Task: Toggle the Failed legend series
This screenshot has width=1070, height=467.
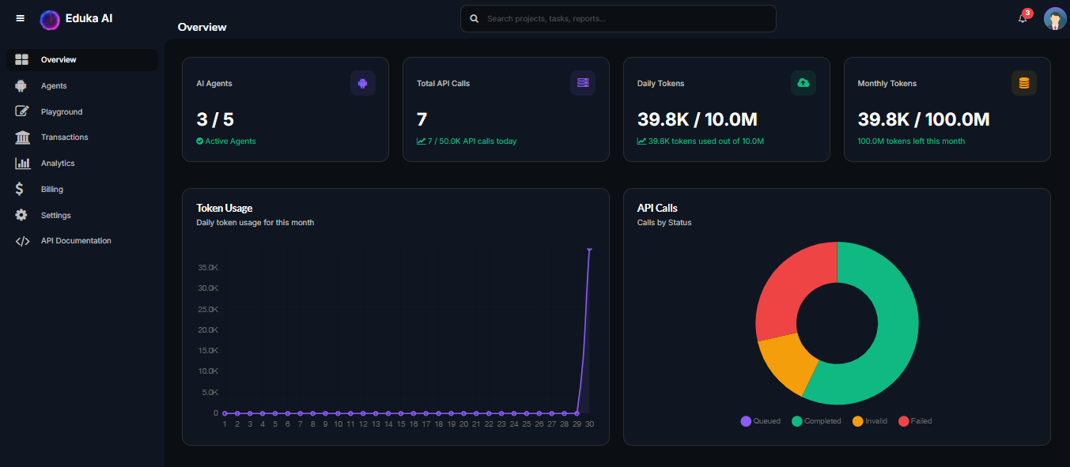Action: point(915,421)
